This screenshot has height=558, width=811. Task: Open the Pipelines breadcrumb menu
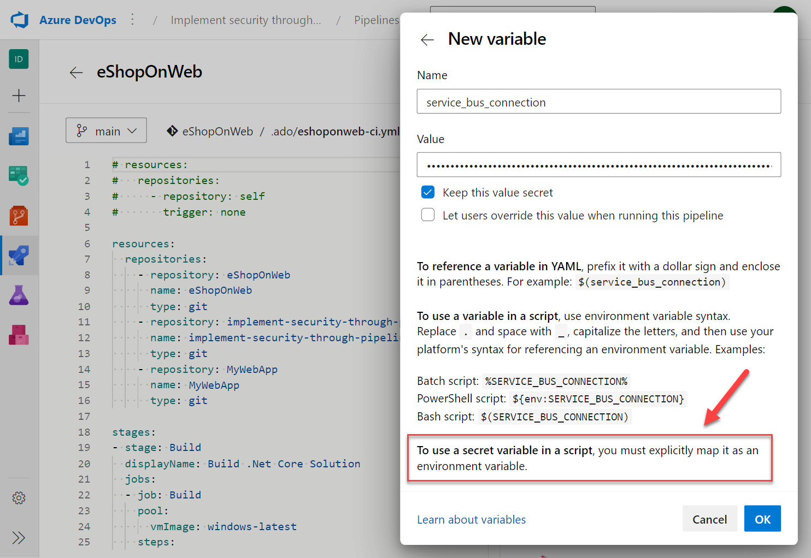377,20
